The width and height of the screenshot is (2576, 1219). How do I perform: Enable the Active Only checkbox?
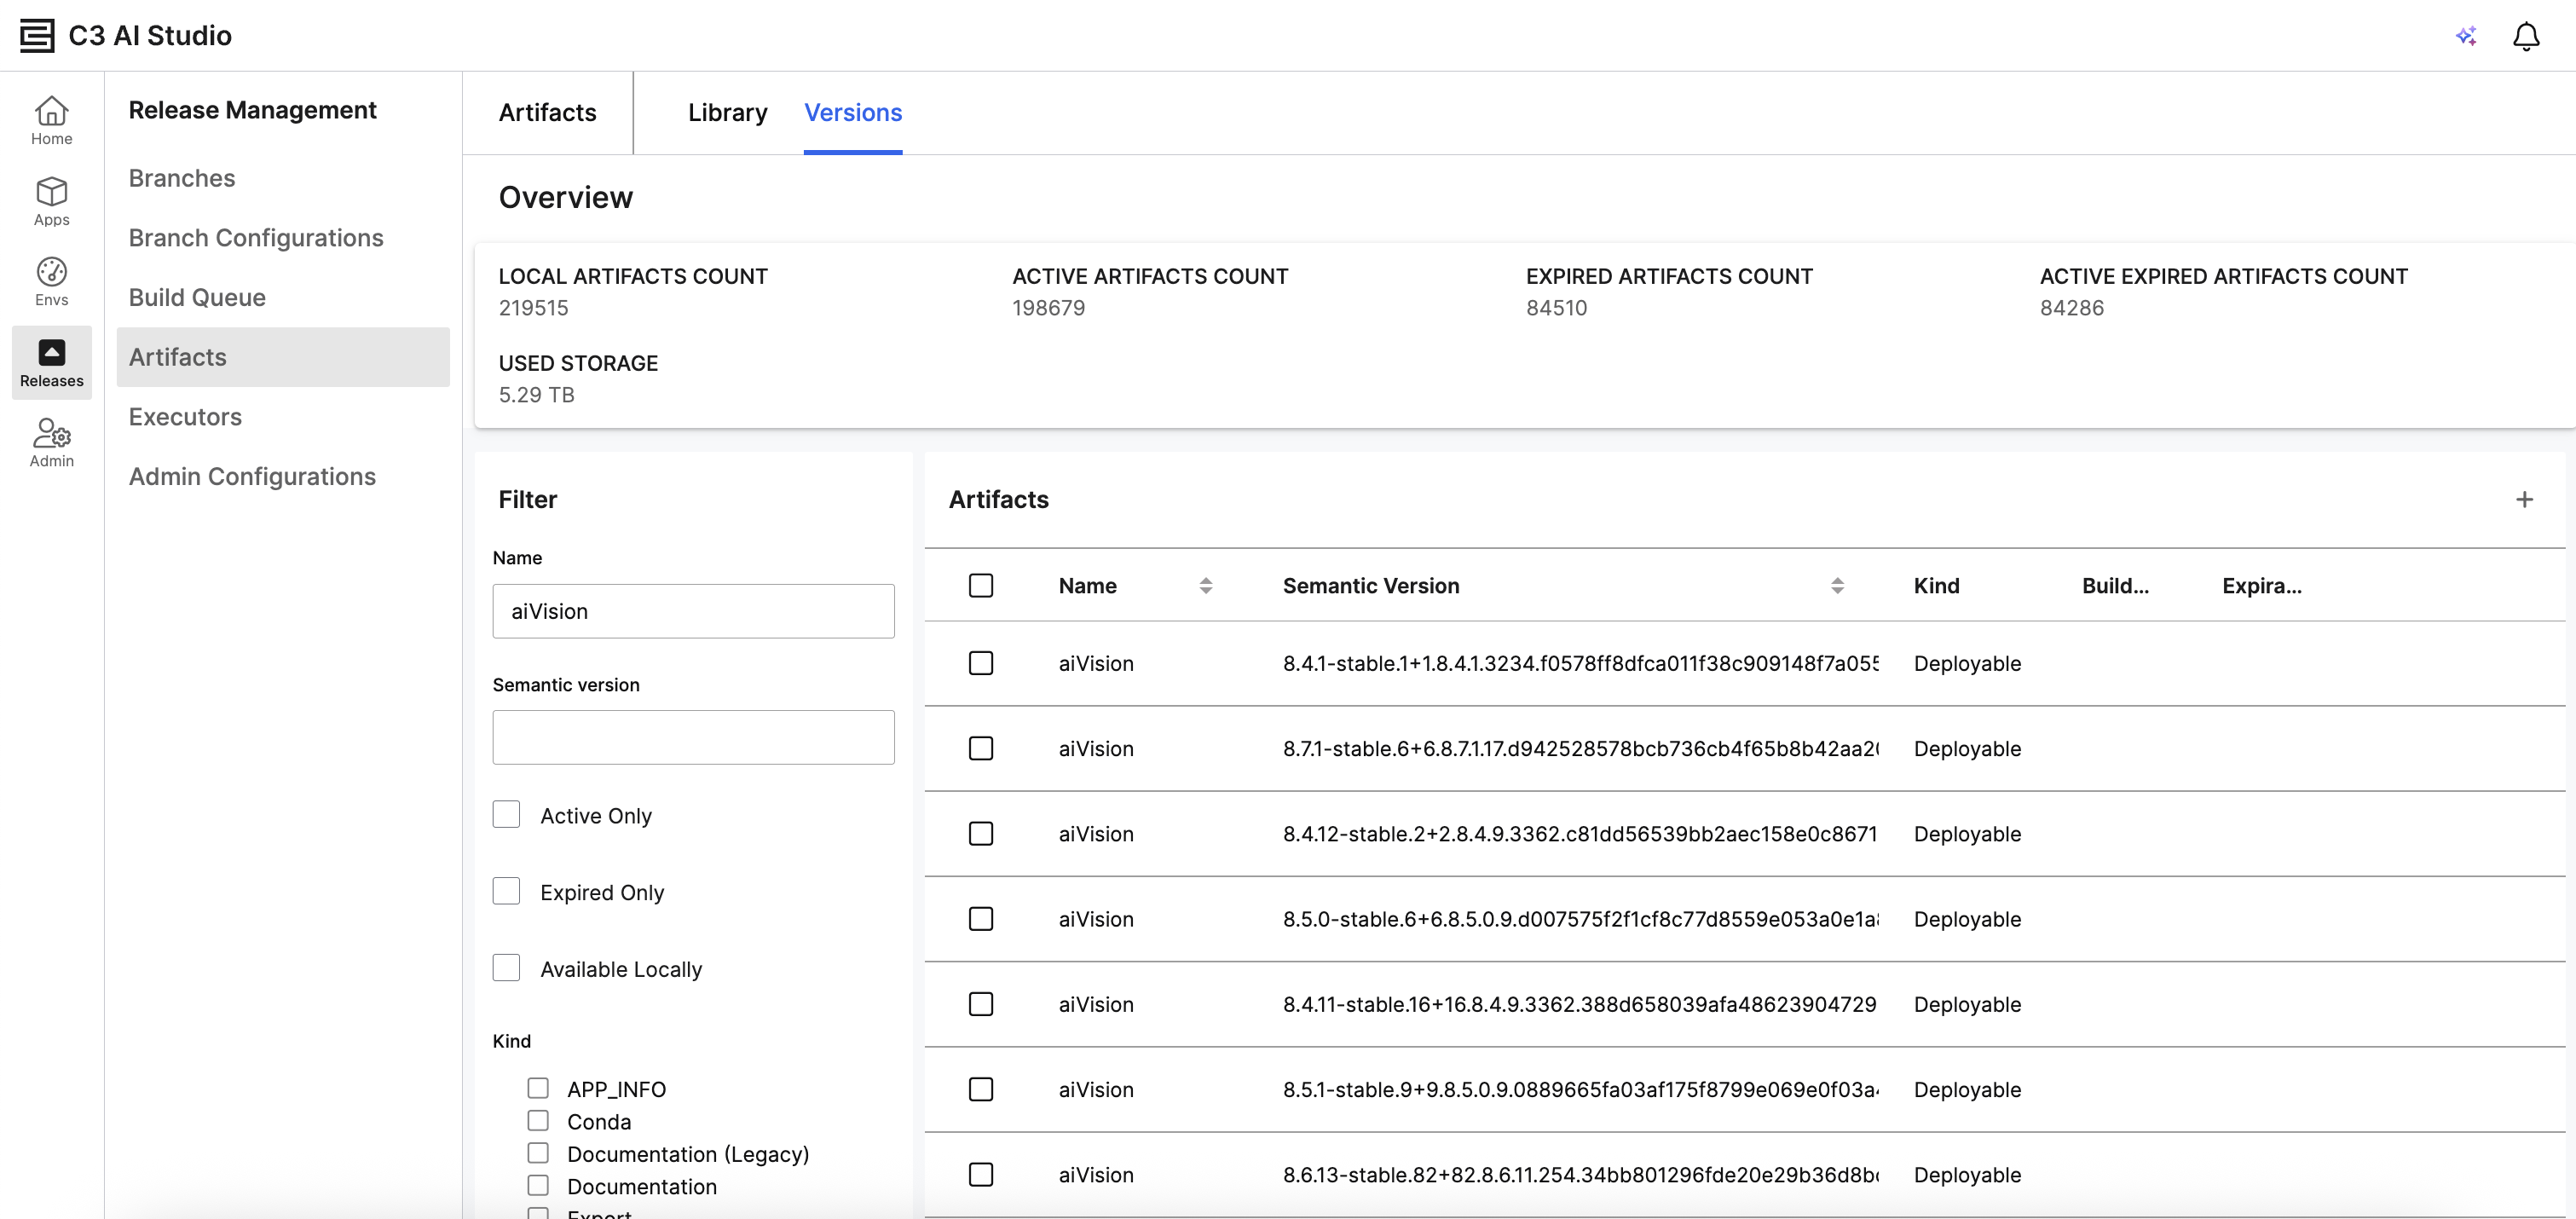tap(506, 814)
